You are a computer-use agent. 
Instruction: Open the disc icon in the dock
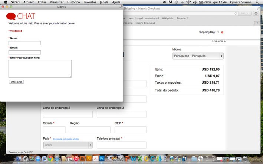pos(200,158)
